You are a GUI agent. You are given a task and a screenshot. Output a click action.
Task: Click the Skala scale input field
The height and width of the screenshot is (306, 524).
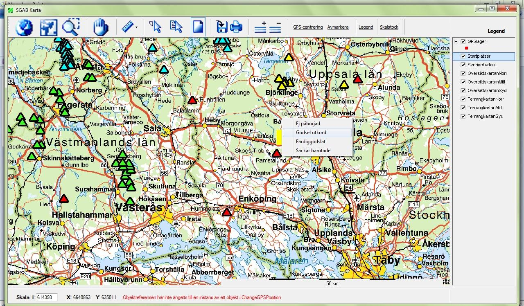coord(47,297)
